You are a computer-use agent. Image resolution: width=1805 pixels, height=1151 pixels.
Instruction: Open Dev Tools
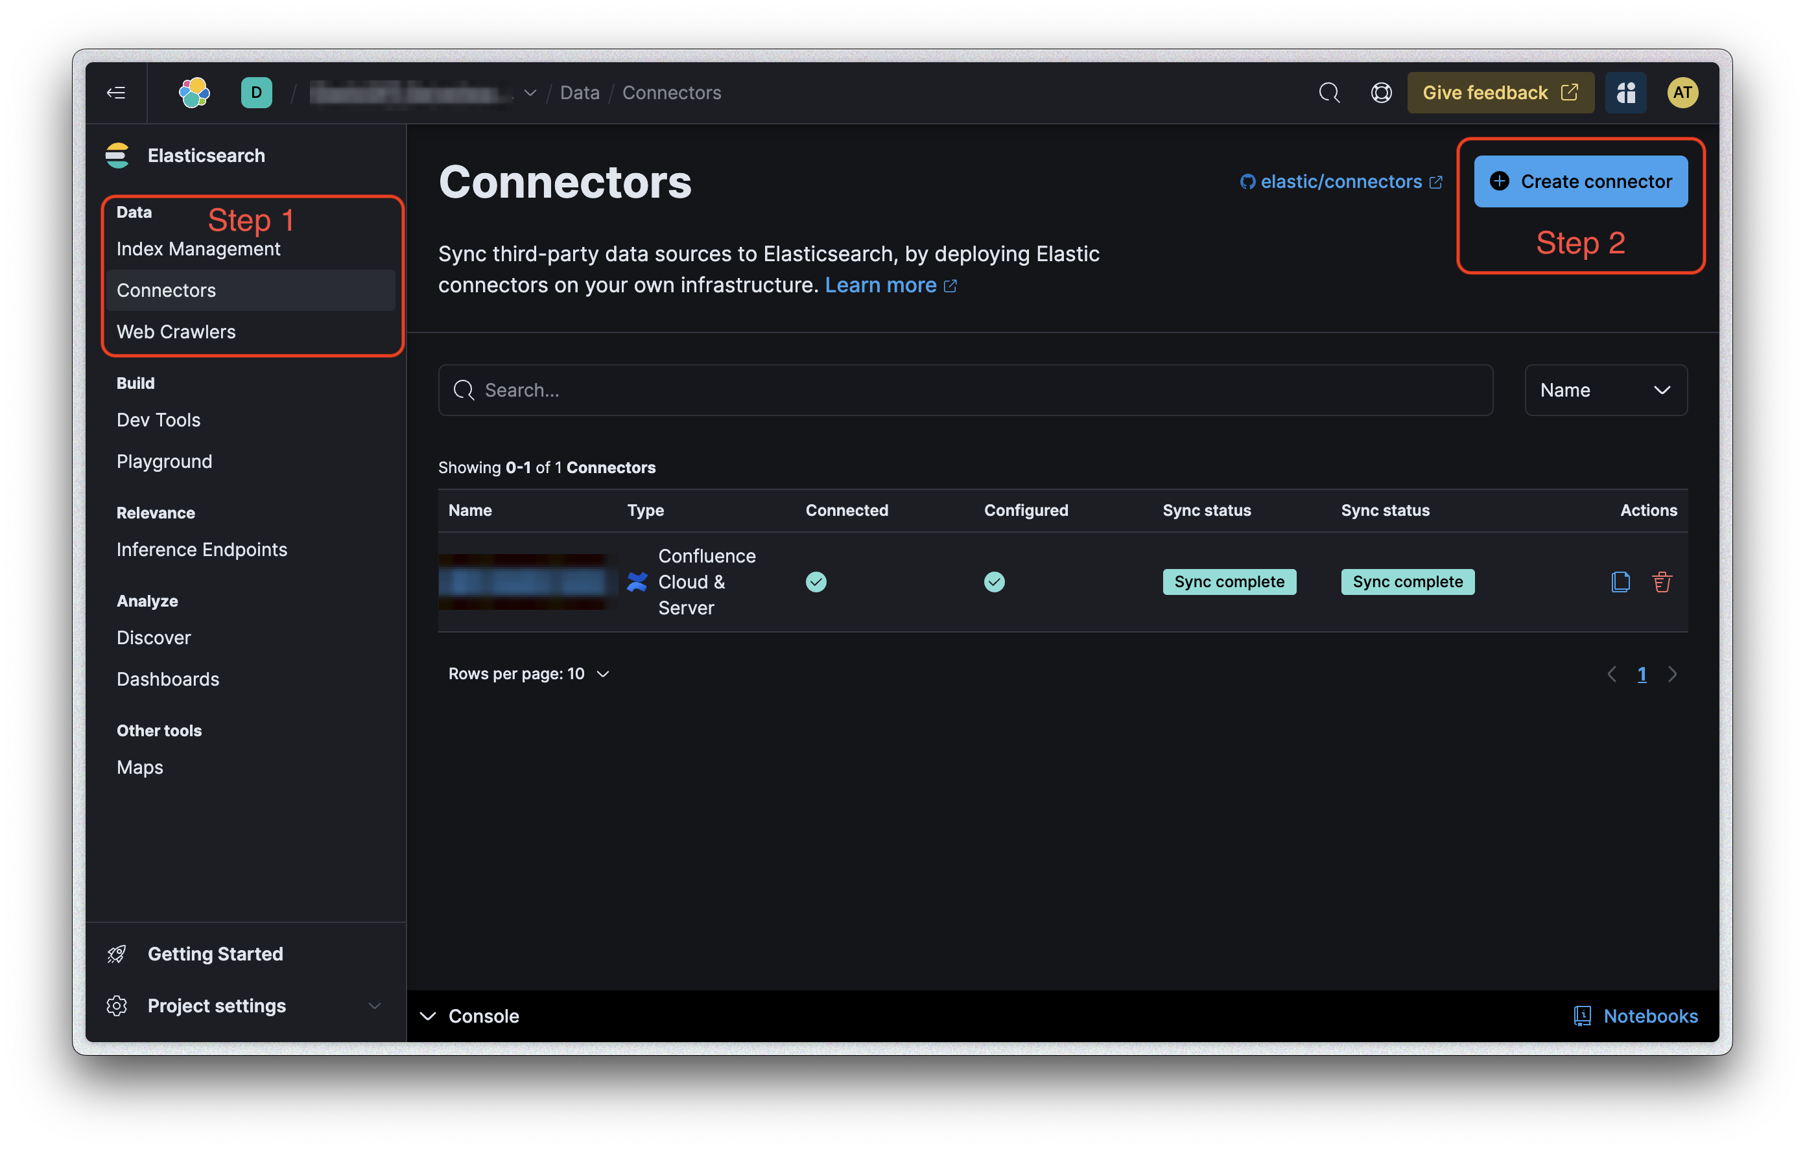(x=158, y=420)
